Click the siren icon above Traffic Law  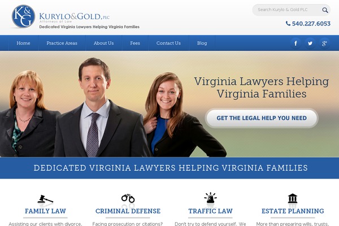tap(210, 197)
